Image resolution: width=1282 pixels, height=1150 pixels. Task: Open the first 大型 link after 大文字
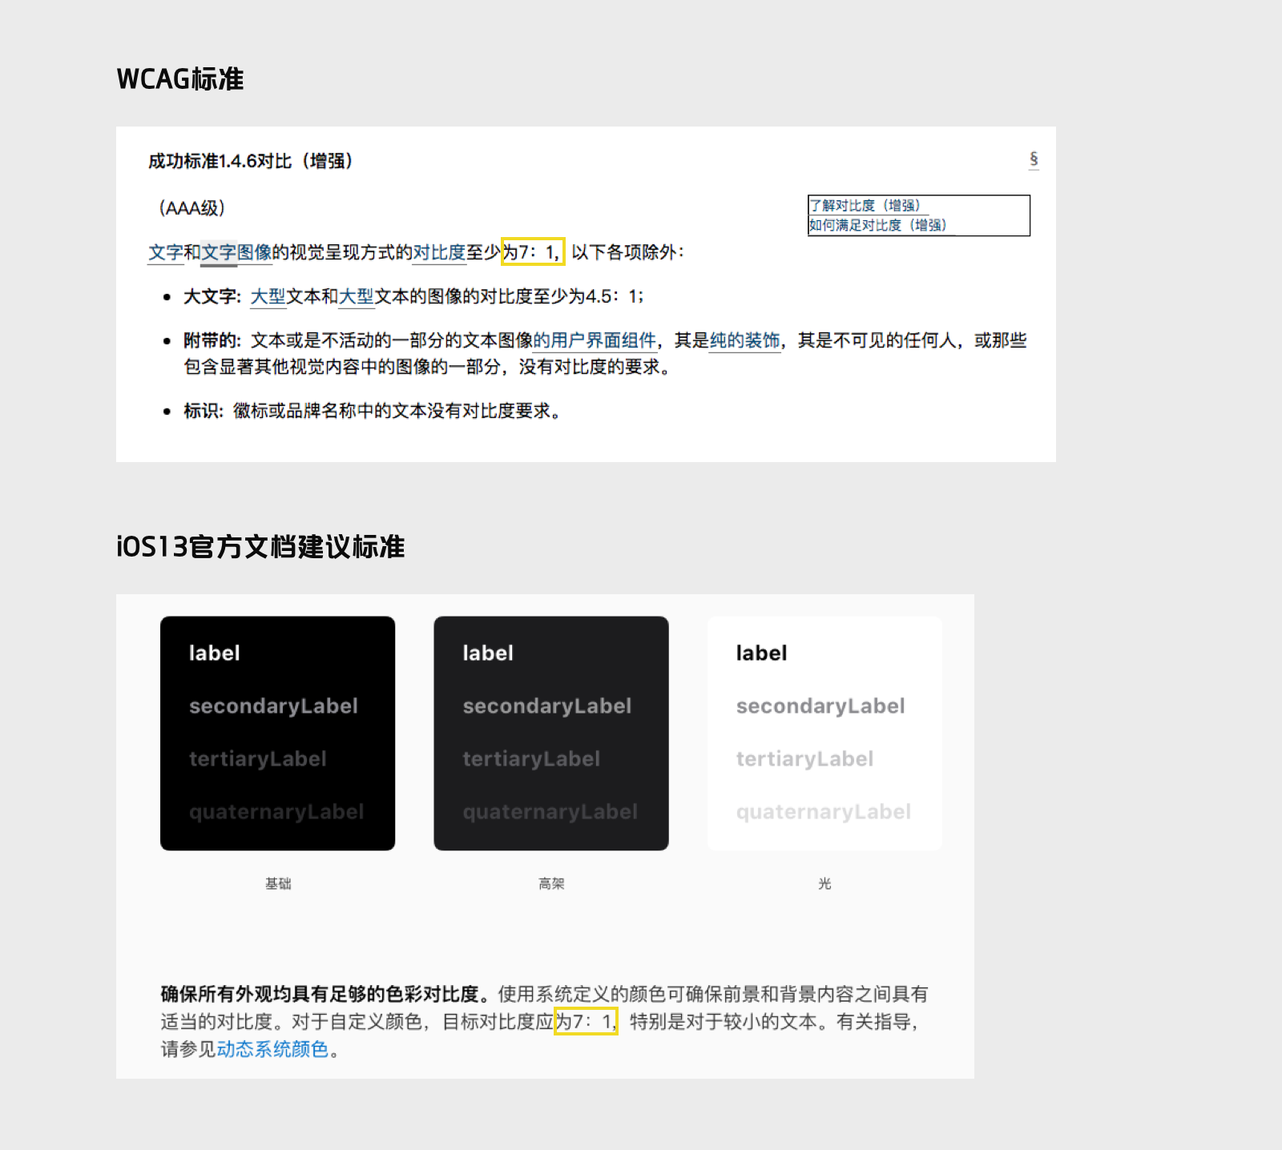(x=268, y=296)
